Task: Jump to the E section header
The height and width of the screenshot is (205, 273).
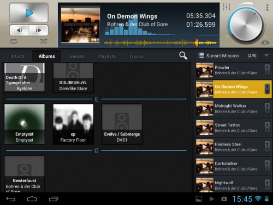Action: point(97,99)
